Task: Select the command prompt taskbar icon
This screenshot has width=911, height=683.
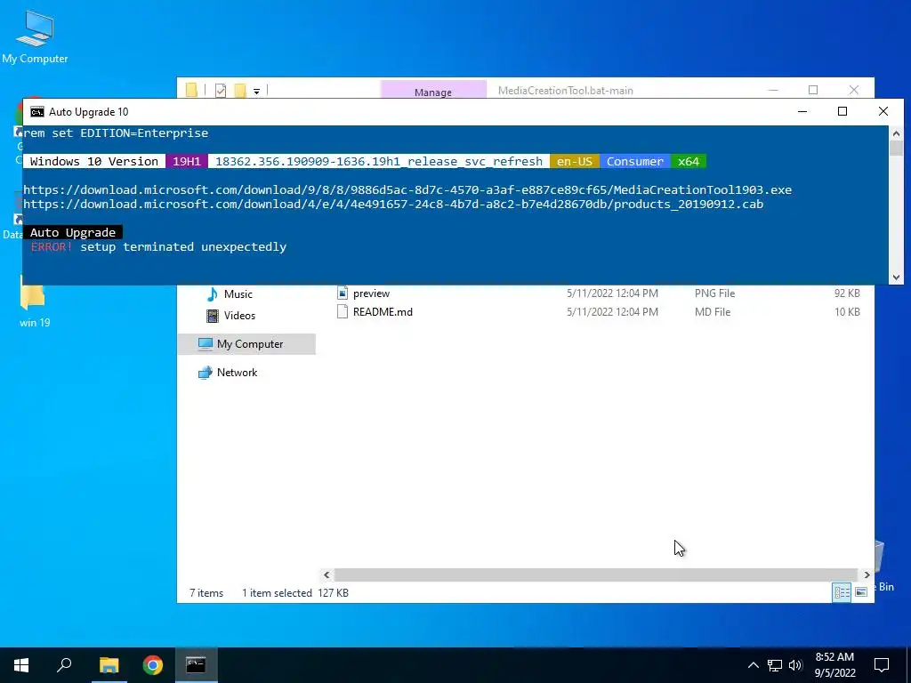Action: 196,665
